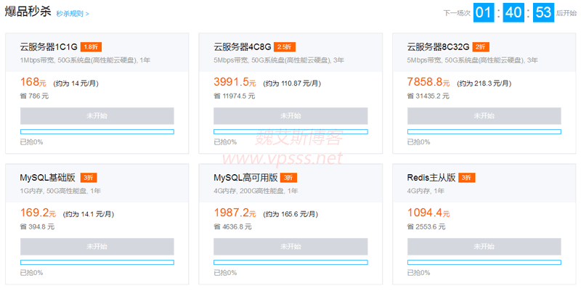Click 未开始 button for 云服务器8C32G
The height and width of the screenshot is (291, 581).
click(x=484, y=116)
